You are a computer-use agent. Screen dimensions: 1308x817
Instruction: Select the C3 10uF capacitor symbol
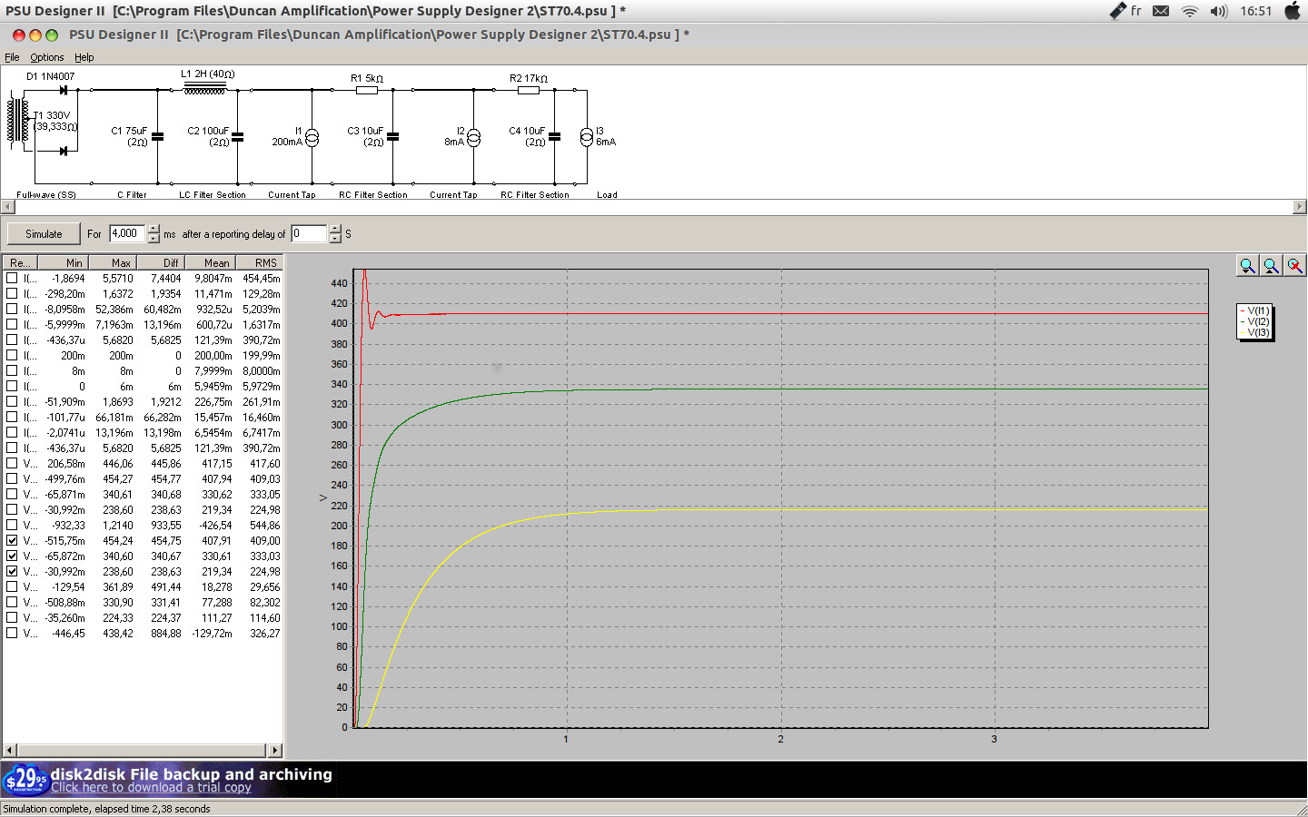click(x=393, y=137)
